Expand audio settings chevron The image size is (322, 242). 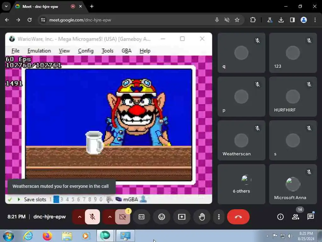80,217
